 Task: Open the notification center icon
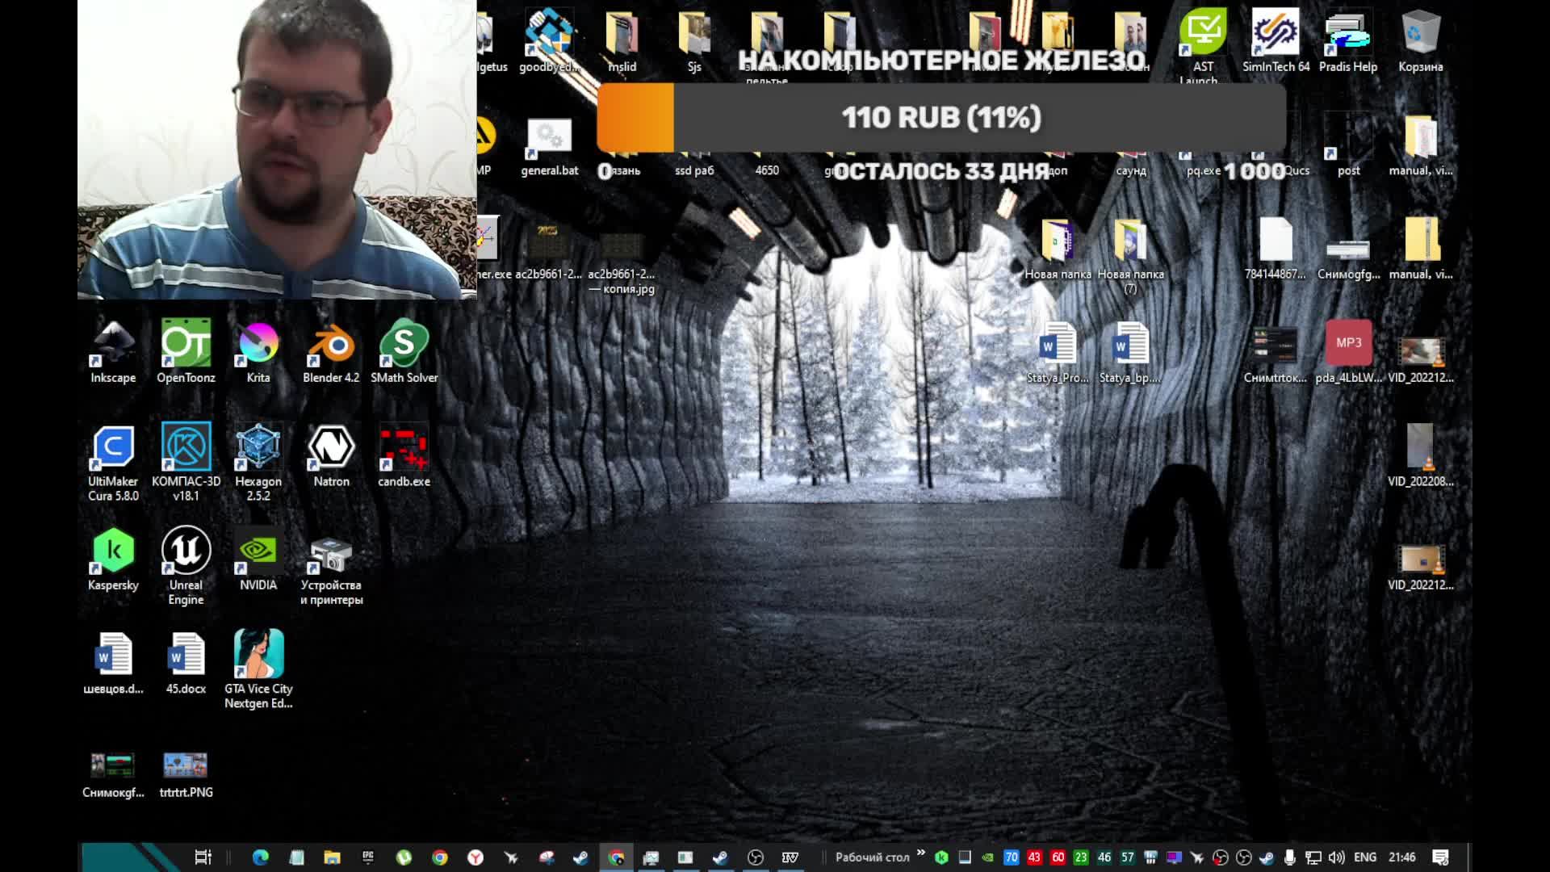(x=1440, y=857)
